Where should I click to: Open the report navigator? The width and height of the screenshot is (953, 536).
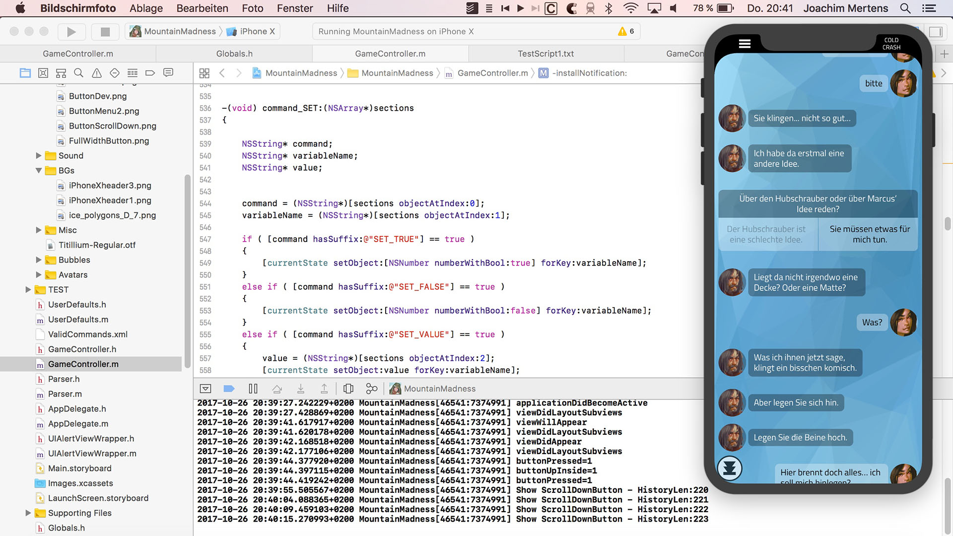(x=168, y=73)
